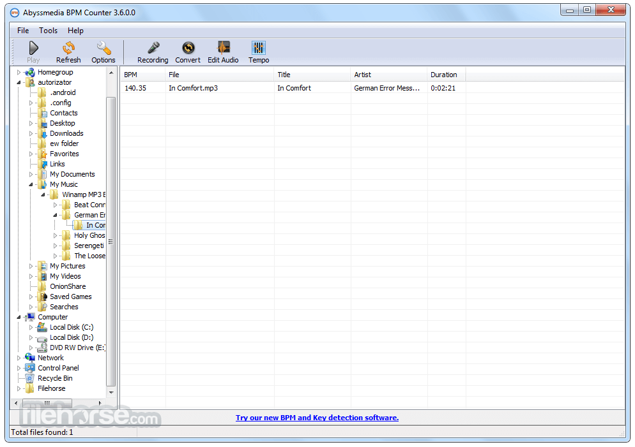This screenshot has height=447, width=635.
Task: Click the tree's horizontal scrollbar right arrow
Action: tap(100, 404)
